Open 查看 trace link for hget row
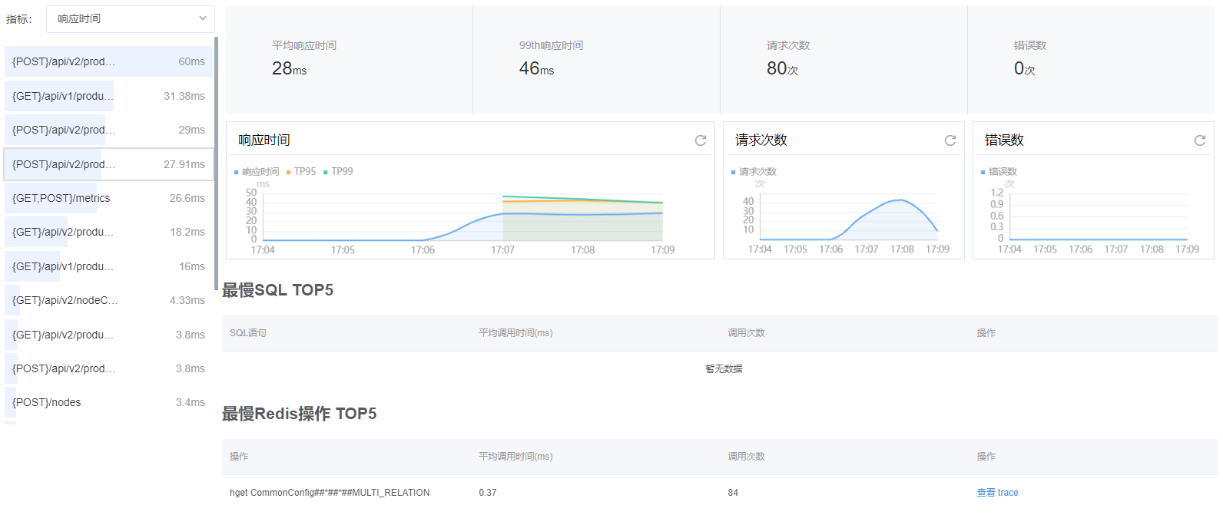 (x=997, y=493)
